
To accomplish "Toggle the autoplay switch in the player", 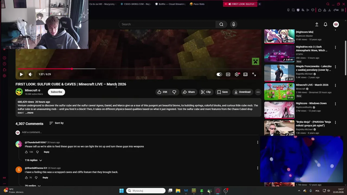I will tap(219, 74).
